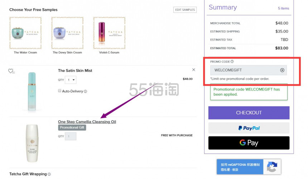Click the 5 items count text
Screen dimensions: 308x179
click(x=283, y=8)
